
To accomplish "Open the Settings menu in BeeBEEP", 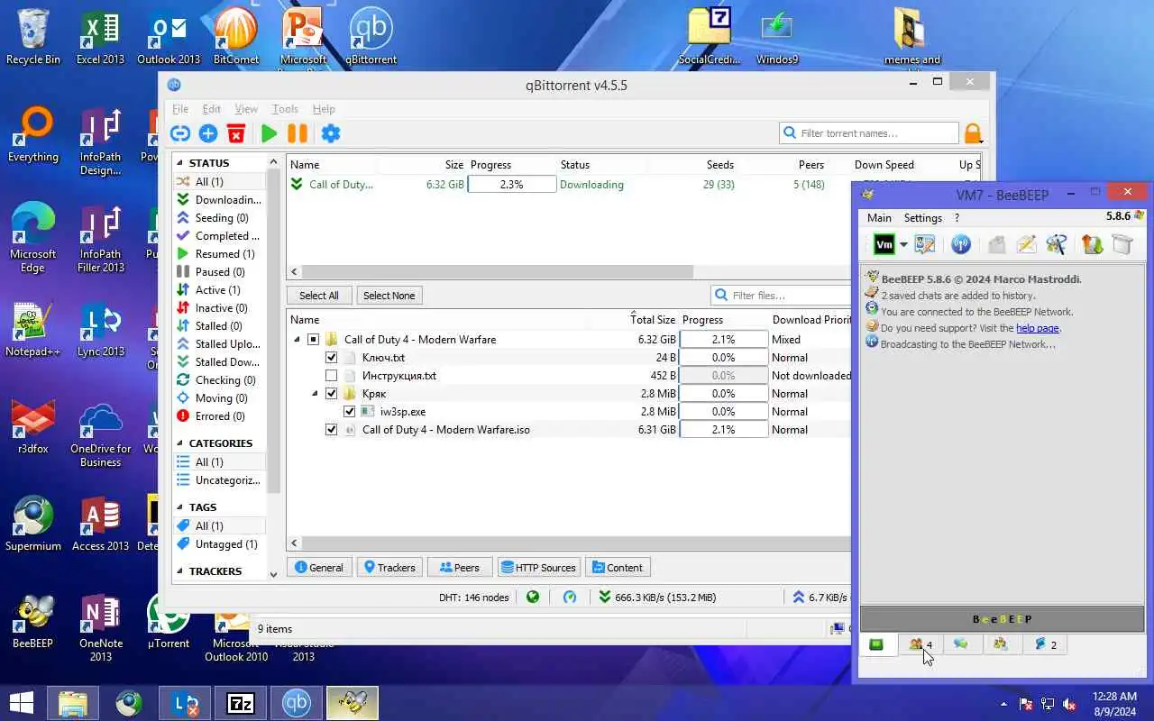I will (922, 218).
